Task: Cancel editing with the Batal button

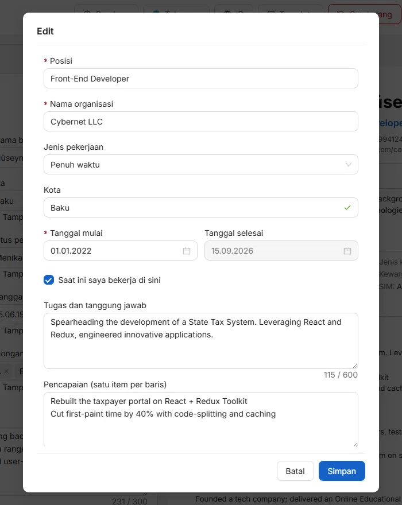Action: point(295,471)
